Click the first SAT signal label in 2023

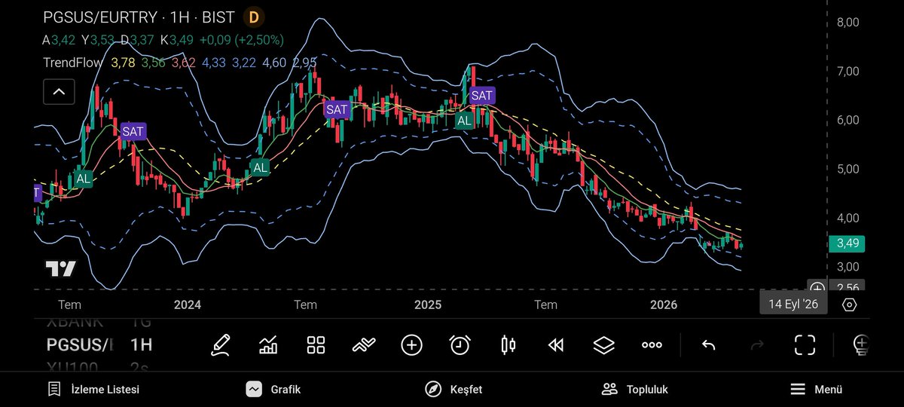click(133, 131)
